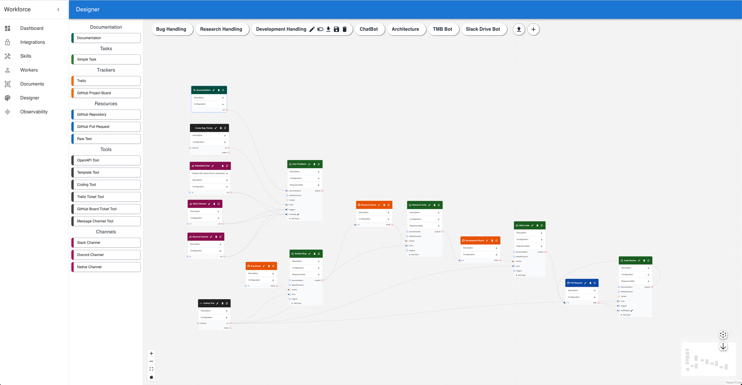Toggle canvas interactivity lock

(151, 377)
